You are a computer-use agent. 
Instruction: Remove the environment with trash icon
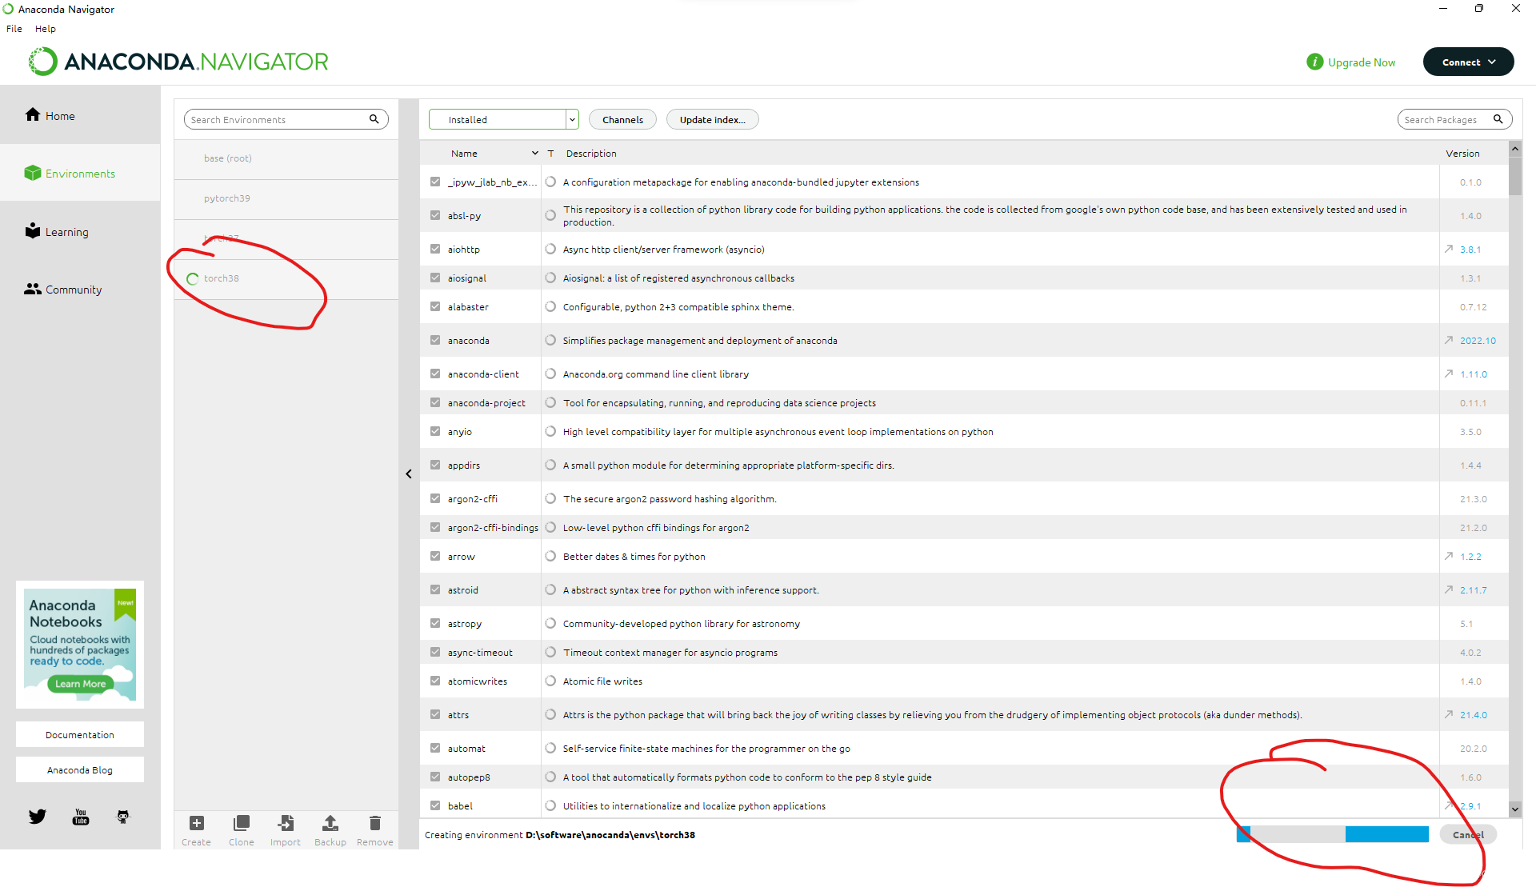pos(375,823)
